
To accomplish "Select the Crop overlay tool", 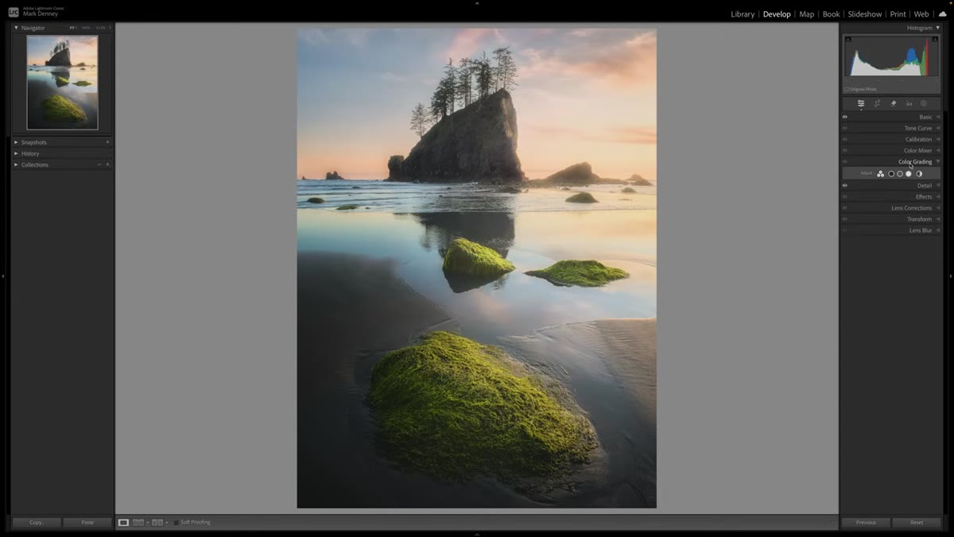I will (877, 103).
